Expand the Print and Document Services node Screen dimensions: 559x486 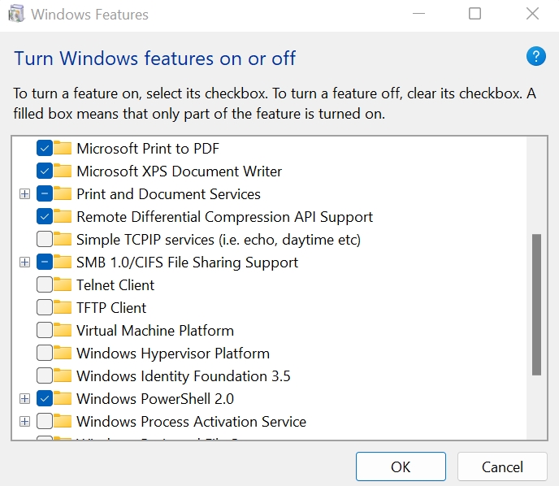[x=24, y=194]
